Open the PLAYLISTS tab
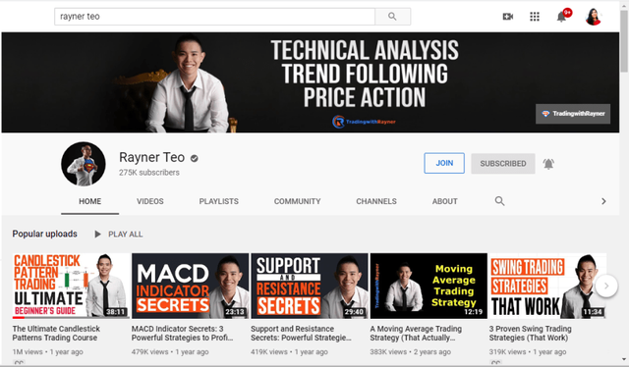Viewport: 629px width, 367px height. (218, 201)
